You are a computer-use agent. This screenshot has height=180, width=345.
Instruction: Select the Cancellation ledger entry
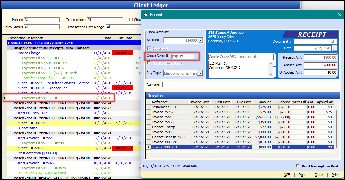tap(28, 128)
